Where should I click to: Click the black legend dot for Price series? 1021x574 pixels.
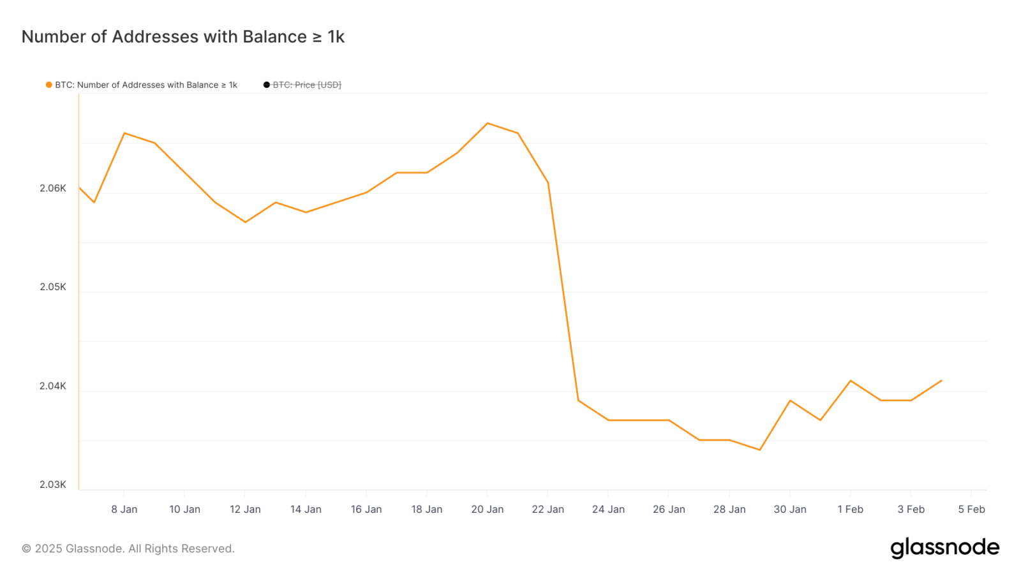coord(267,85)
